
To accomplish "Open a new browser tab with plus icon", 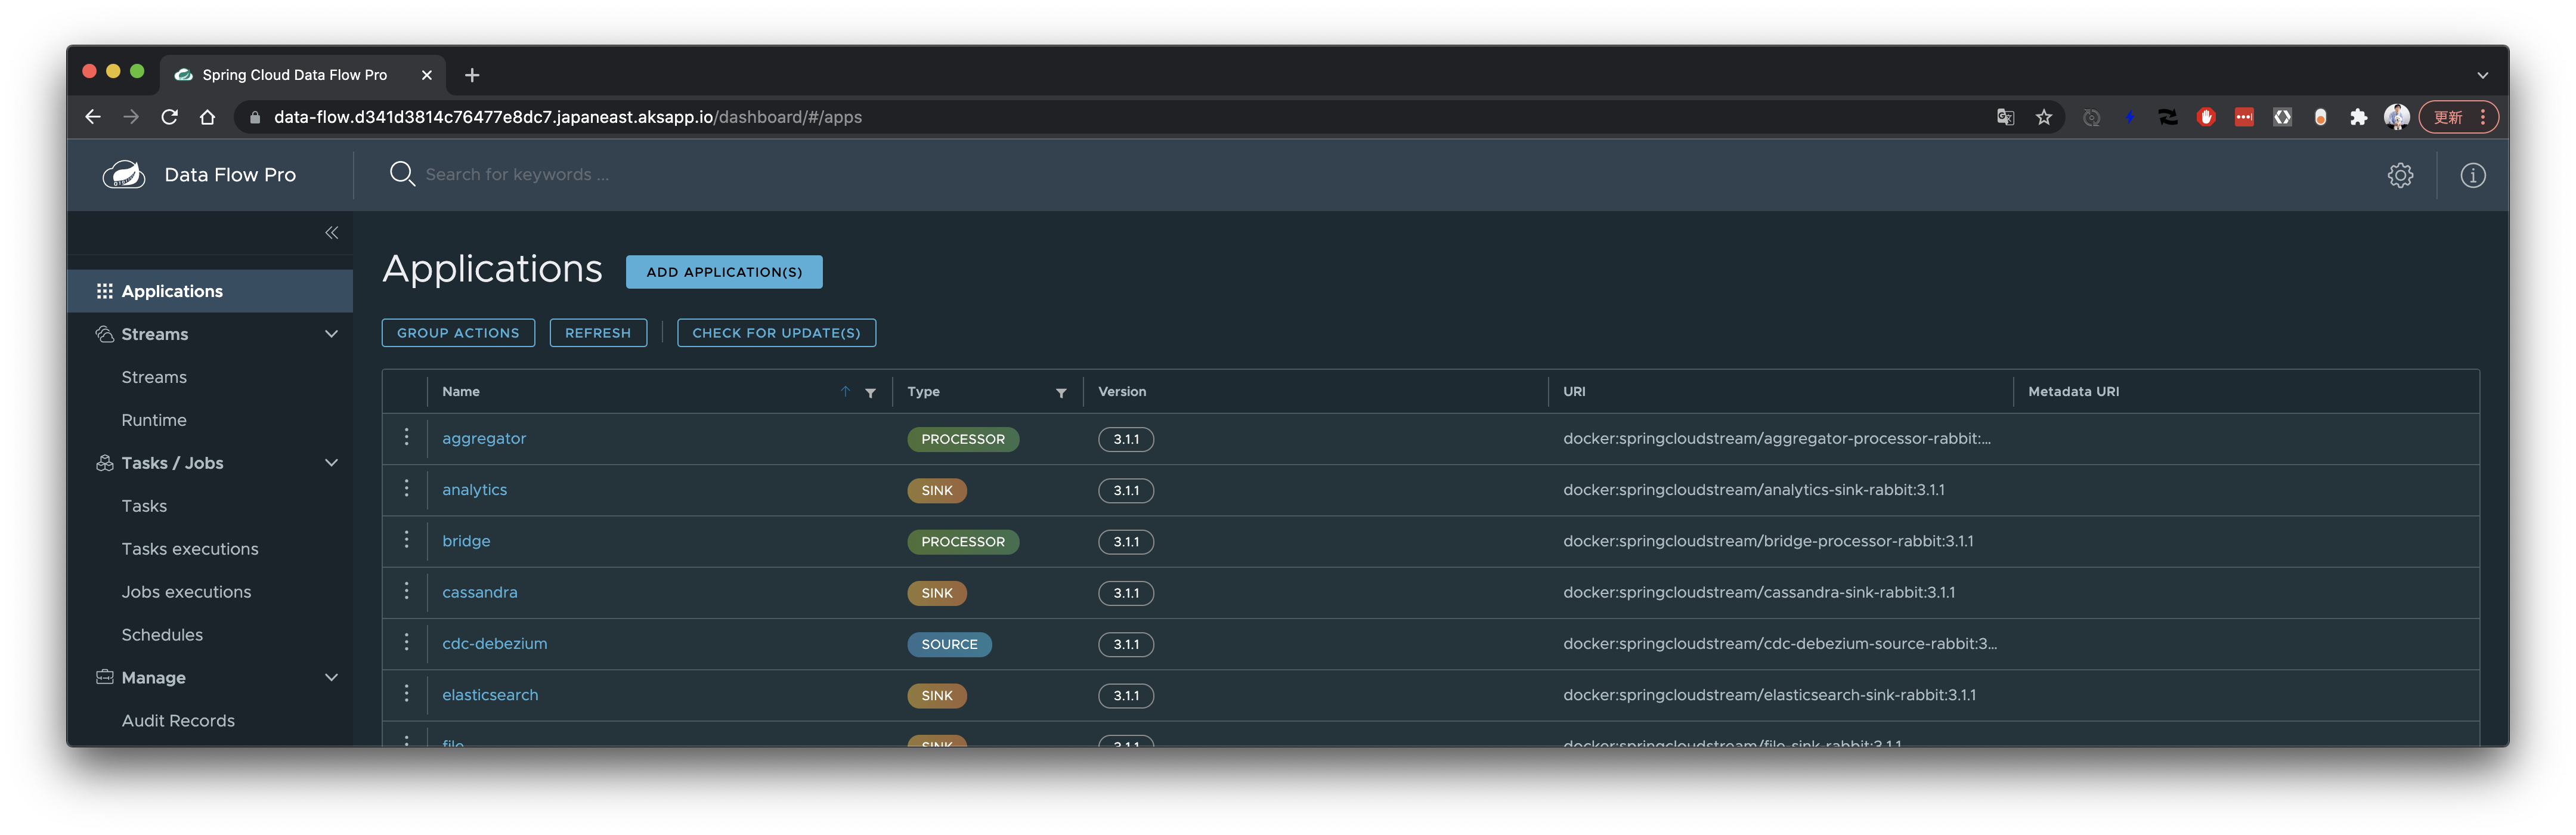I will click(472, 75).
